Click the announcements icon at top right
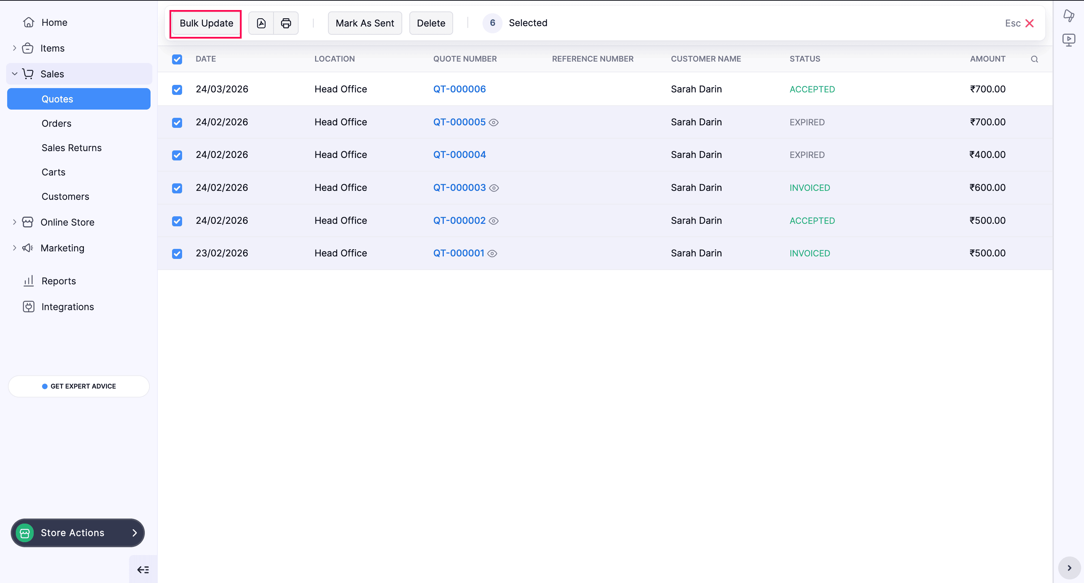Image resolution: width=1084 pixels, height=583 pixels. pyautogui.click(x=1069, y=15)
